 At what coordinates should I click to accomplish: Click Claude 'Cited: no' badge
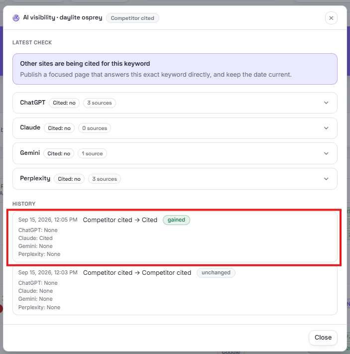click(59, 128)
